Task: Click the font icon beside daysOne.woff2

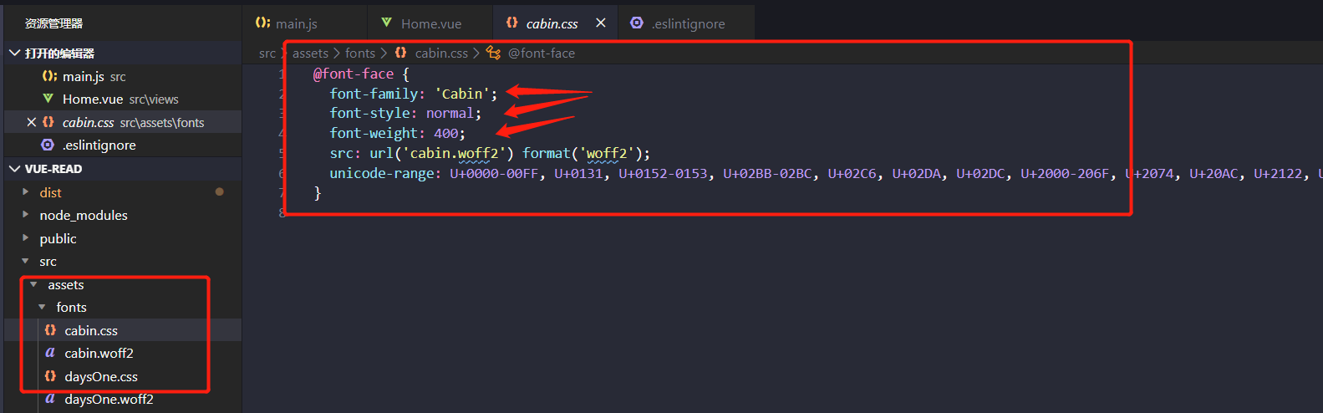Action: [50, 399]
